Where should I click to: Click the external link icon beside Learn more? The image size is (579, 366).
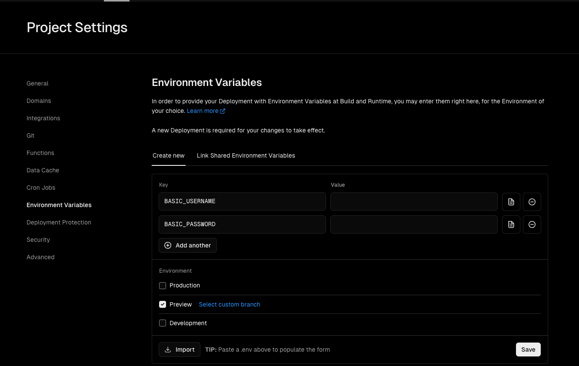[223, 111]
